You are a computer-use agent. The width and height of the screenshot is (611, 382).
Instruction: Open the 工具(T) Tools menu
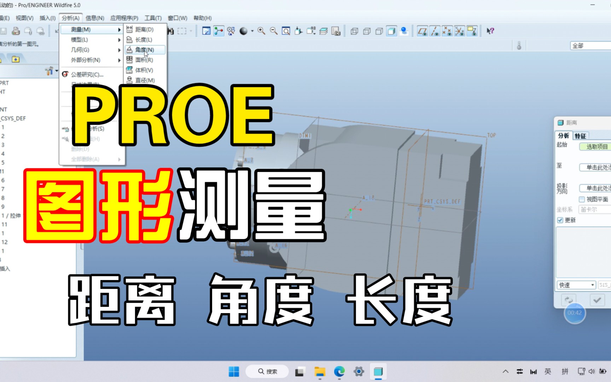[153, 18]
